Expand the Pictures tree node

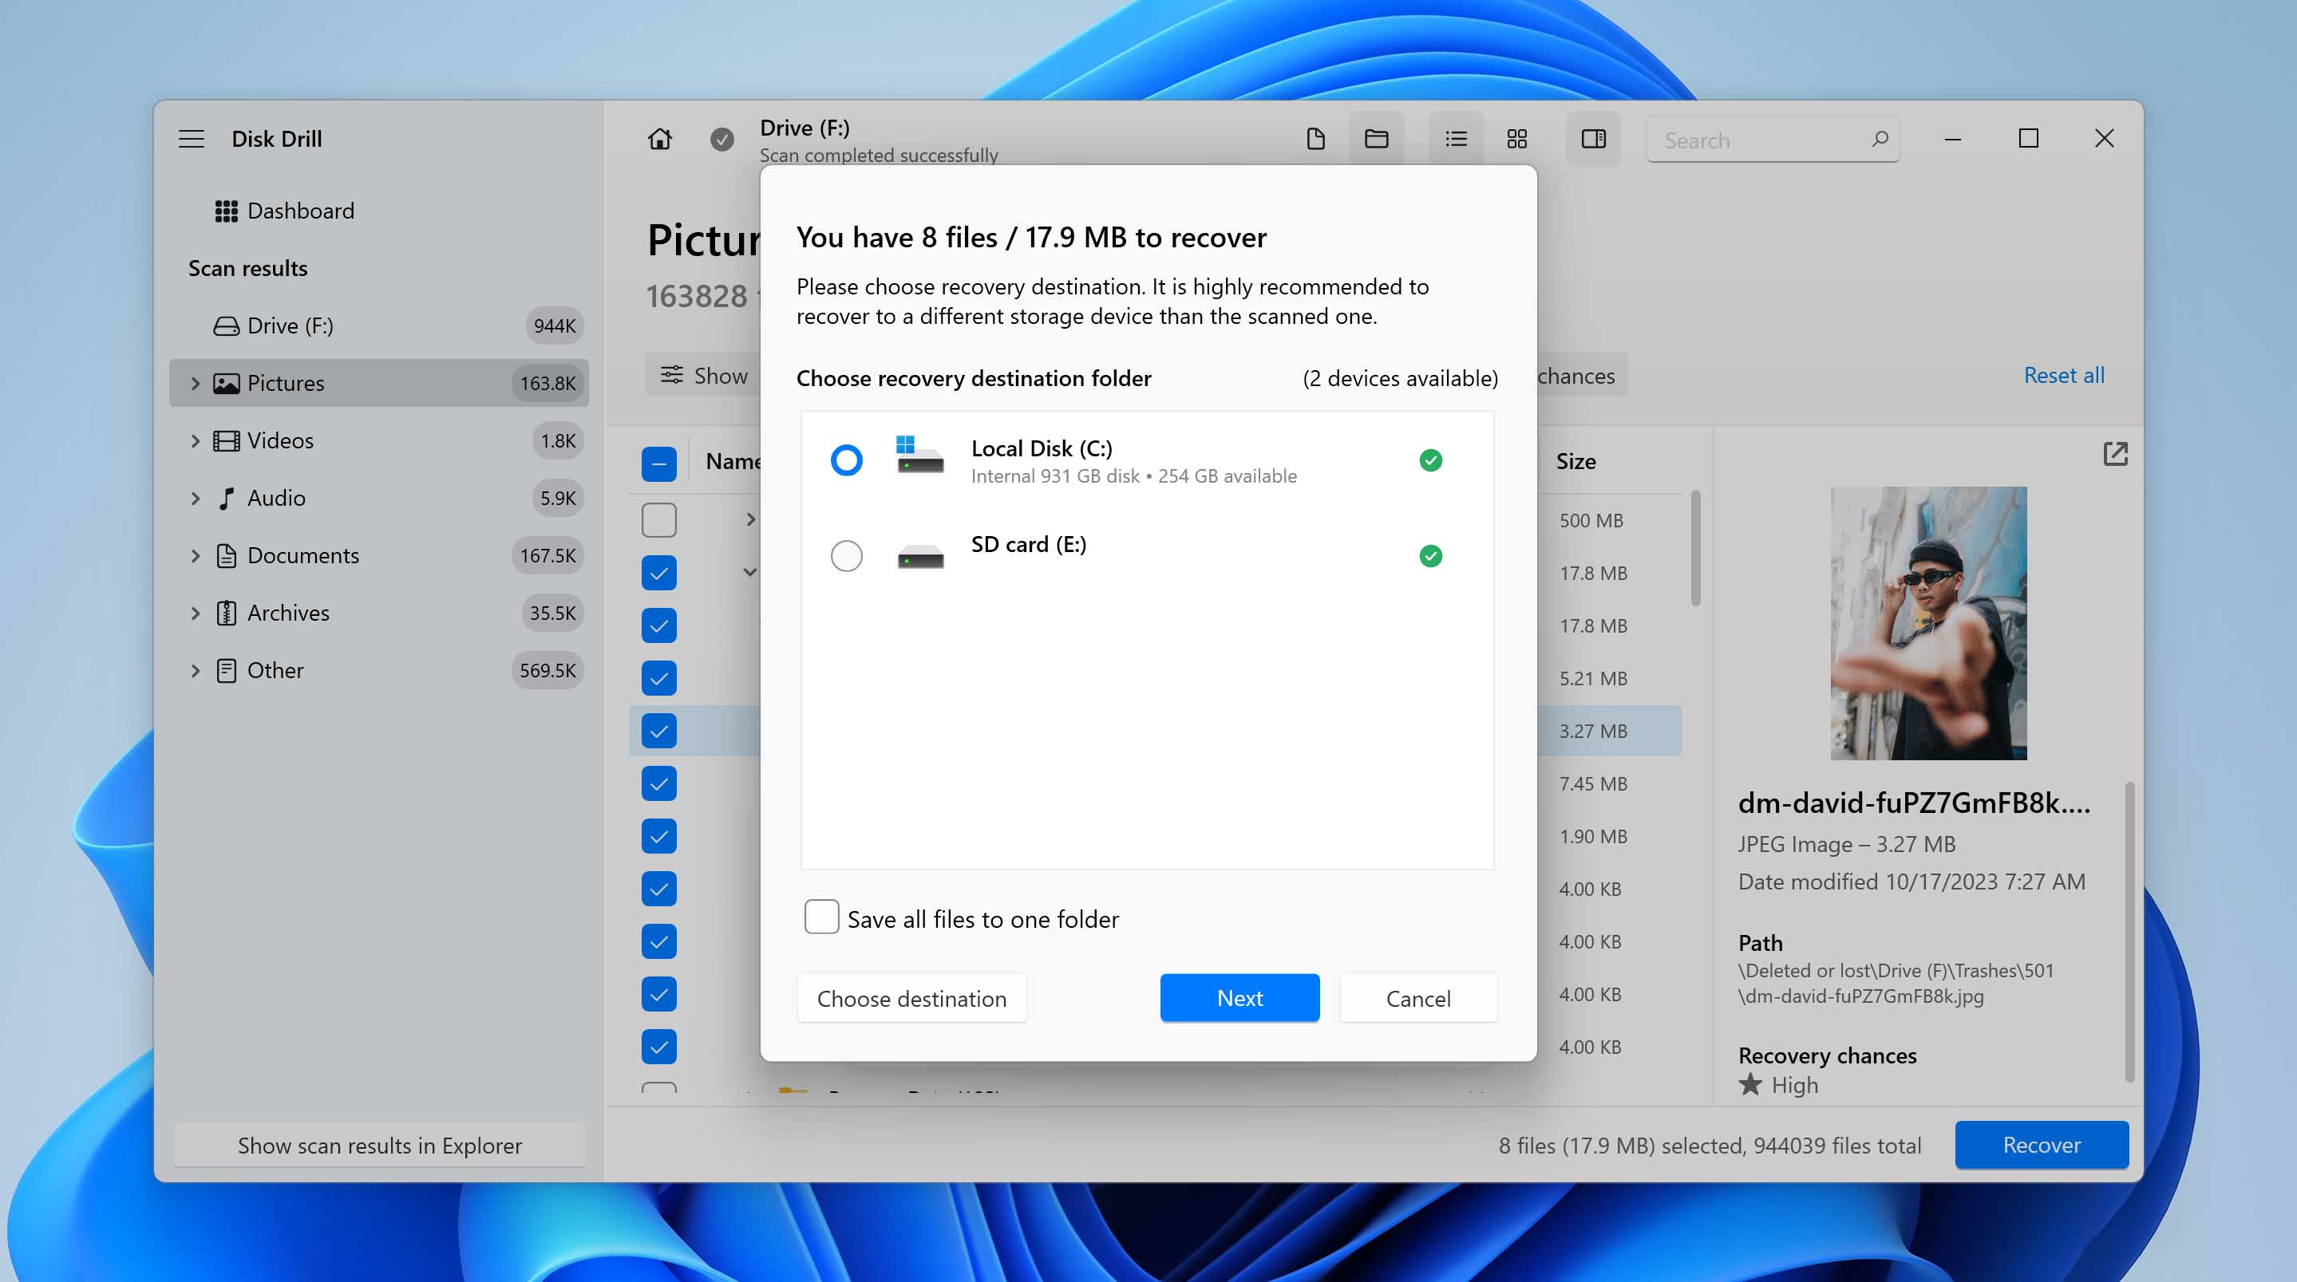196,384
